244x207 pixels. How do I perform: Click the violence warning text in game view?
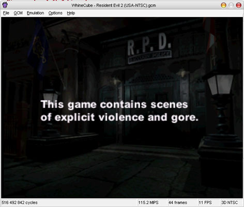point(119,111)
